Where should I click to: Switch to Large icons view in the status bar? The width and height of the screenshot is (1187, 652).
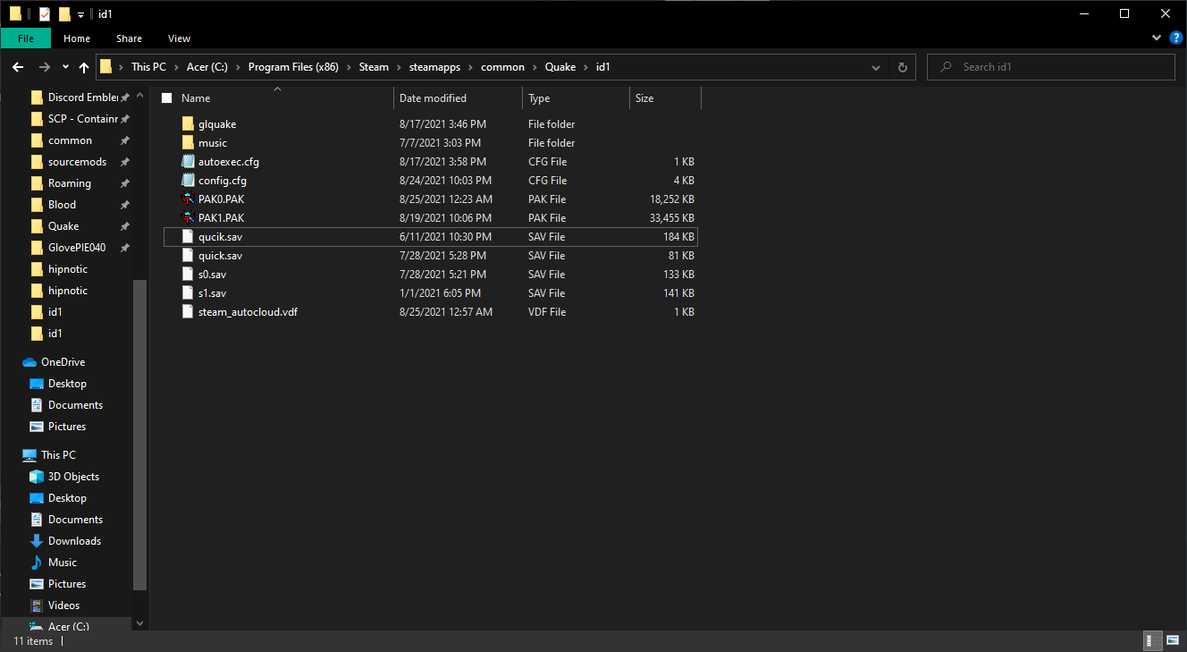(x=1172, y=641)
